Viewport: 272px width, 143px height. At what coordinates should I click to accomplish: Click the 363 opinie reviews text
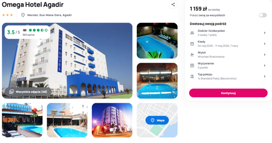[x=29, y=35]
